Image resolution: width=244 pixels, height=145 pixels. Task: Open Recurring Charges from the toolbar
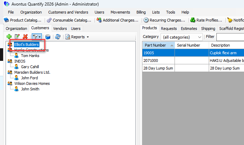tap(164, 20)
